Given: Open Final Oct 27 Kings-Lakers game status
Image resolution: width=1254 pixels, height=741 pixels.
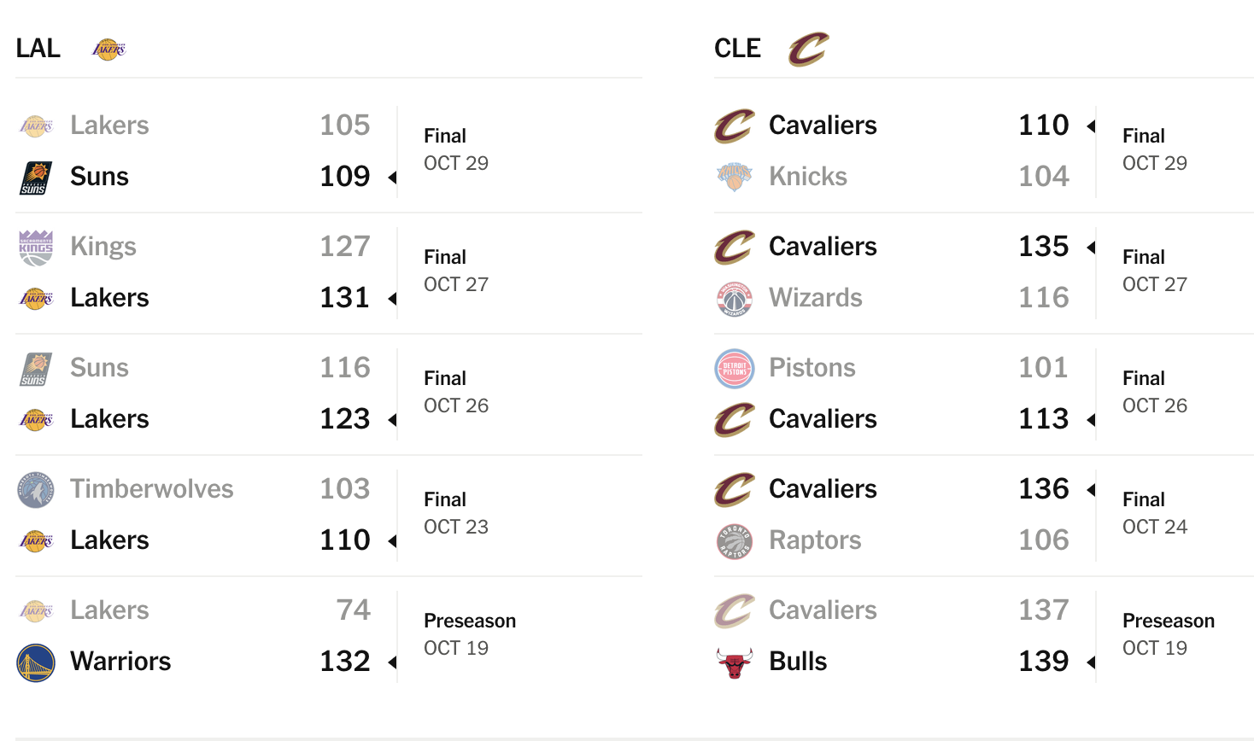Looking at the screenshot, I should (456, 271).
